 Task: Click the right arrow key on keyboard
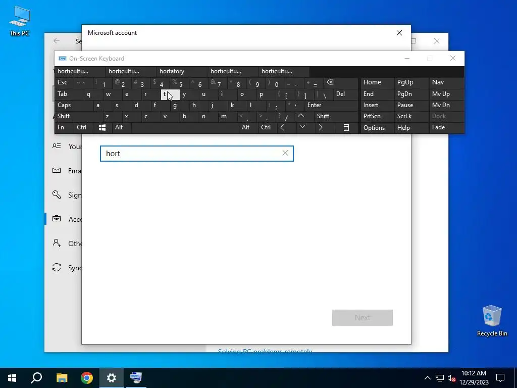coord(321,128)
